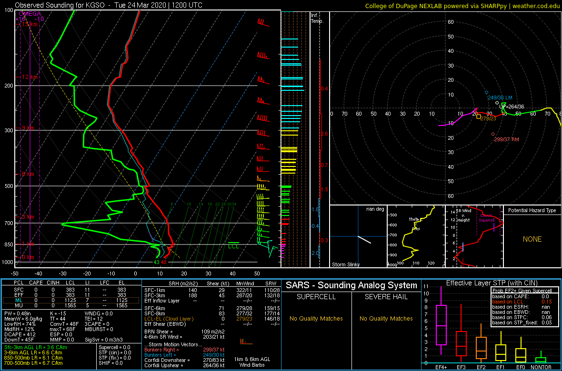This screenshot has width=562, height=371.
Task: Click the 'Corfidi Downshear = 270/83 kt' line
Action: [x=185, y=360]
